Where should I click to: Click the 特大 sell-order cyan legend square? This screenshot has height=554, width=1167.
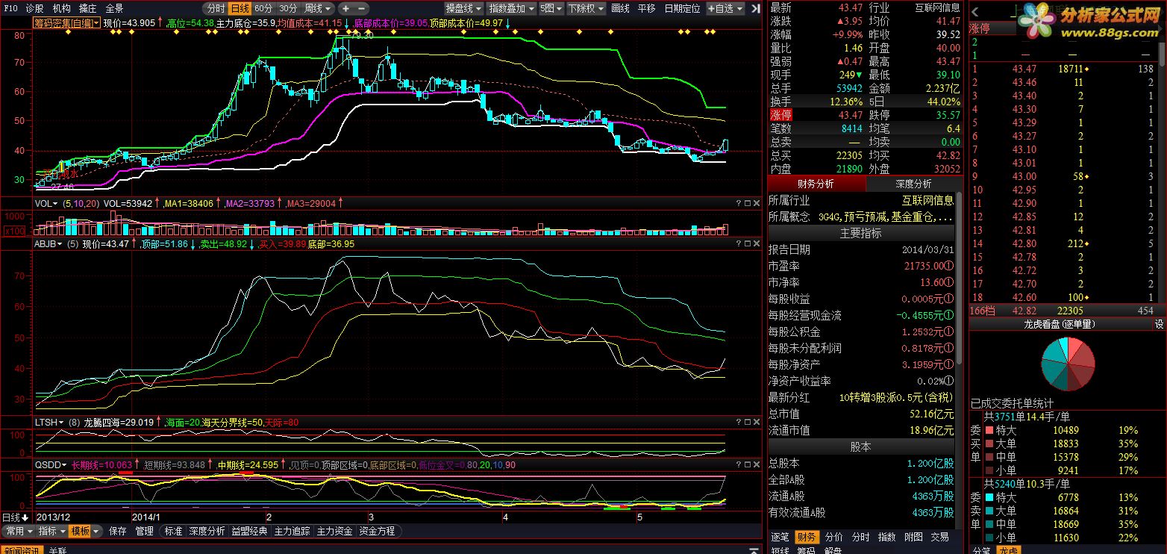coord(989,497)
